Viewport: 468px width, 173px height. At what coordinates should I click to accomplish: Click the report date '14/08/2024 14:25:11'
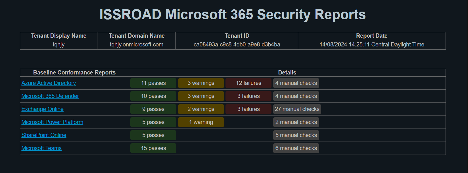(x=345, y=44)
